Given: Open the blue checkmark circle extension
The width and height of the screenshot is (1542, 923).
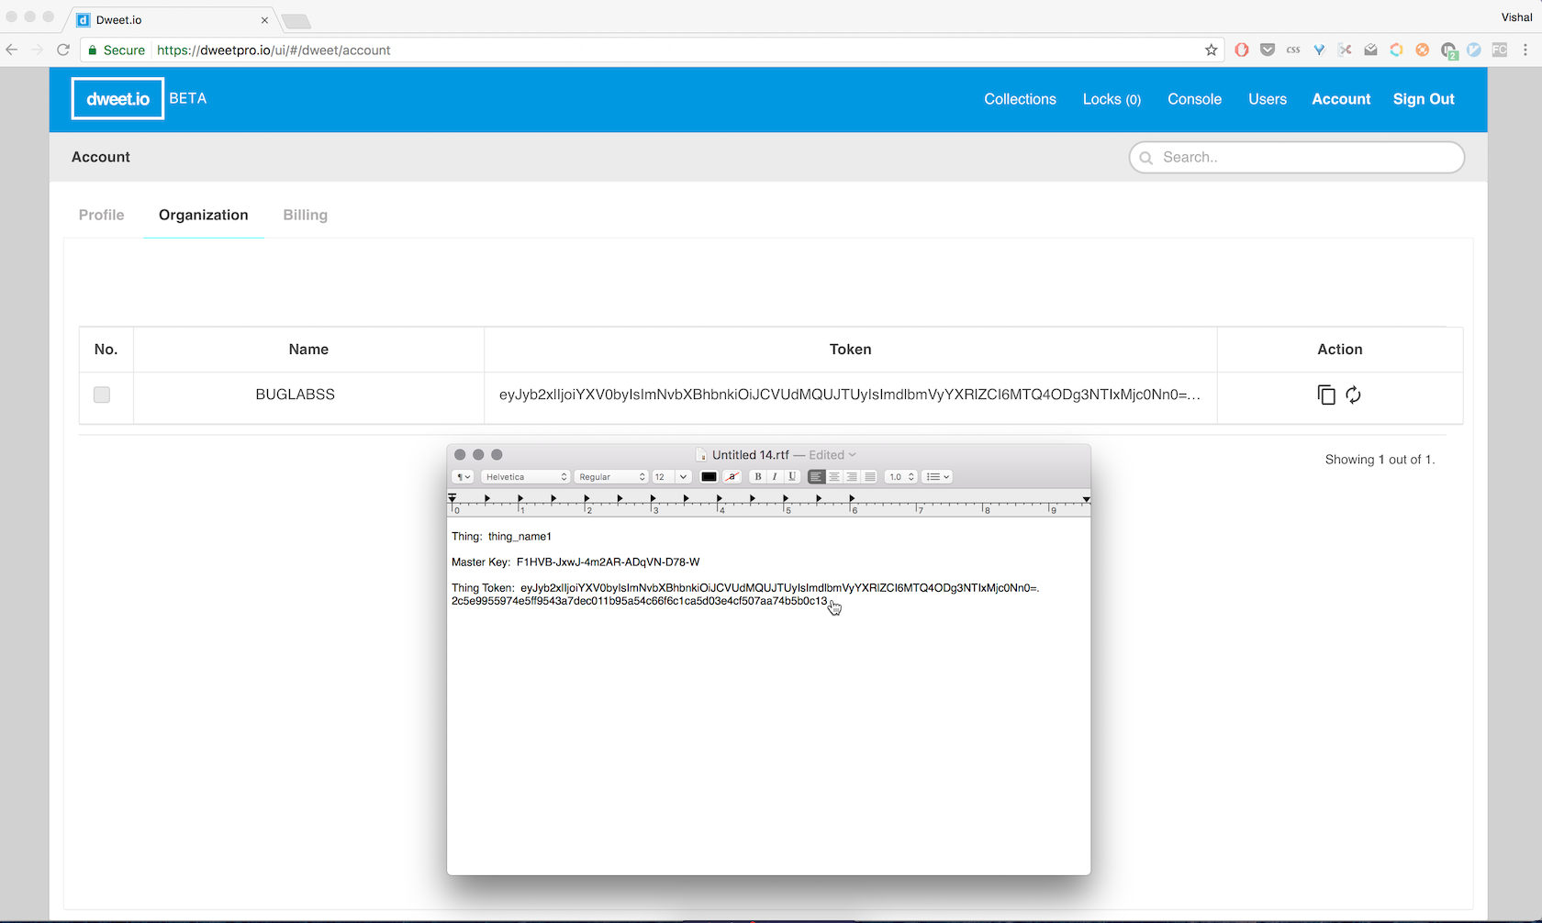Looking at the screenshot, I should (1474, 50).
